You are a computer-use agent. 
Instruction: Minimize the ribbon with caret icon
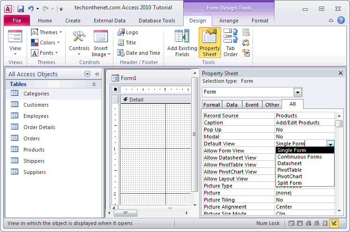331,21
